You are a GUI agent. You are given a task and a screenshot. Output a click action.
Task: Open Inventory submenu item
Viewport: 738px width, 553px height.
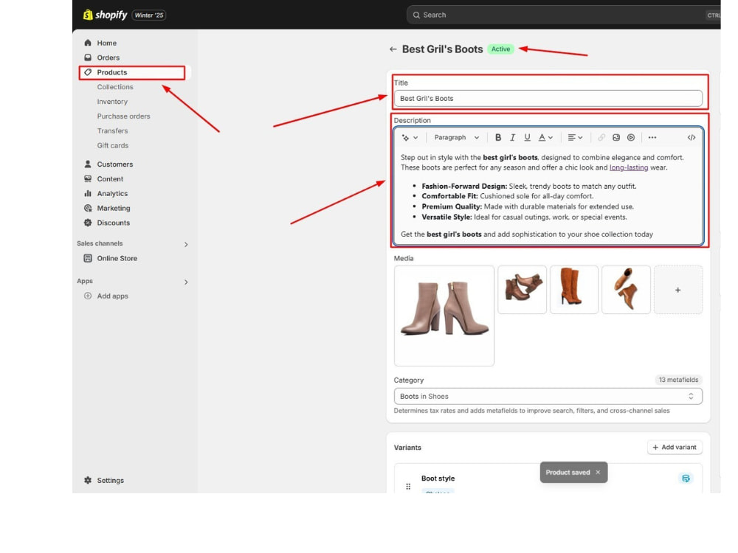[112, 102]
